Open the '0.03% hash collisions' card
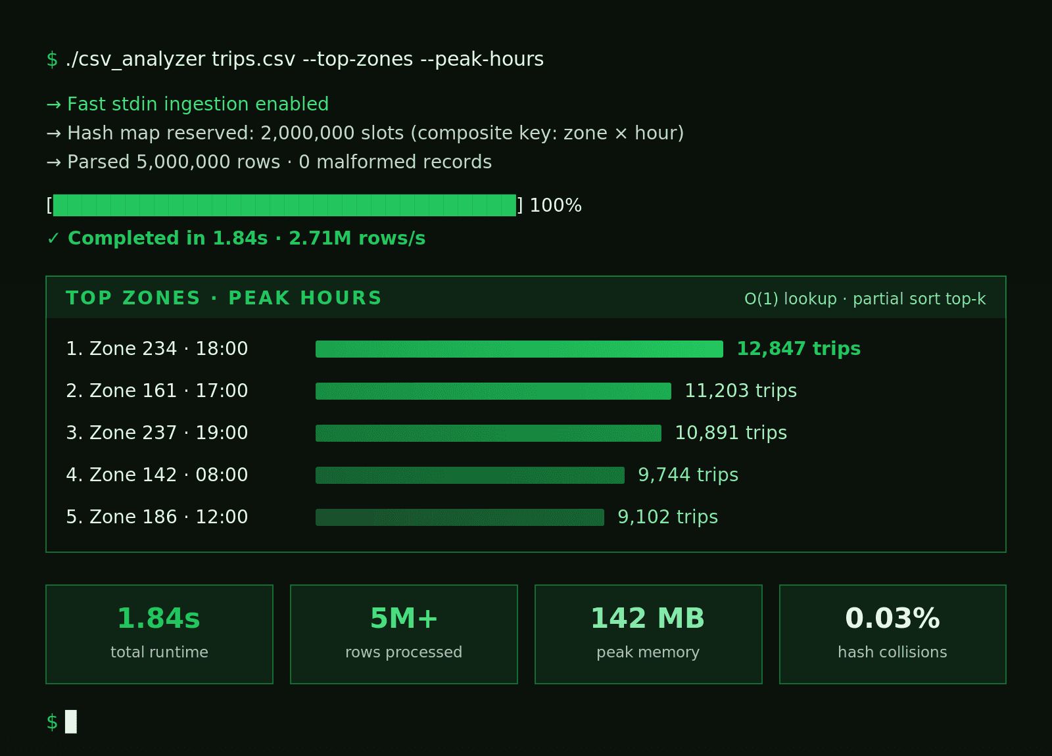 click(x=893, y=634)
